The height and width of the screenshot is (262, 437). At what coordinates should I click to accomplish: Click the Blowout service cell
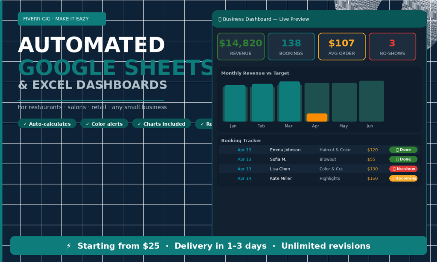[328, 159]
